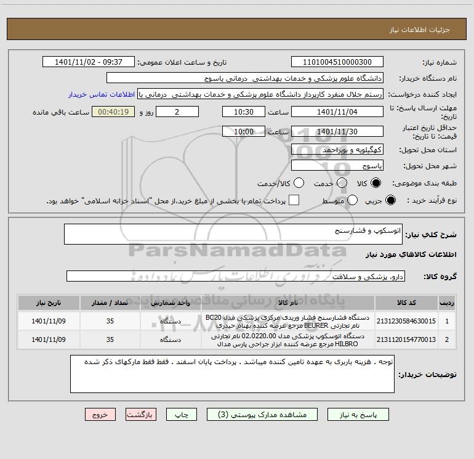Click need date 1401/11/09 in row 1
The width and height of the screenshot is (474, 459).
(49, 321)
